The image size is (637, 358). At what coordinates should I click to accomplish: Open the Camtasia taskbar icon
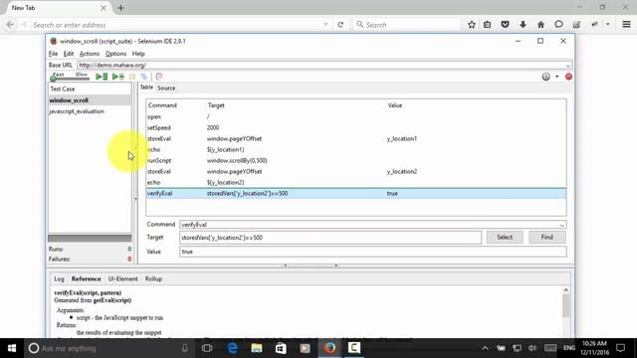point(354,348)
